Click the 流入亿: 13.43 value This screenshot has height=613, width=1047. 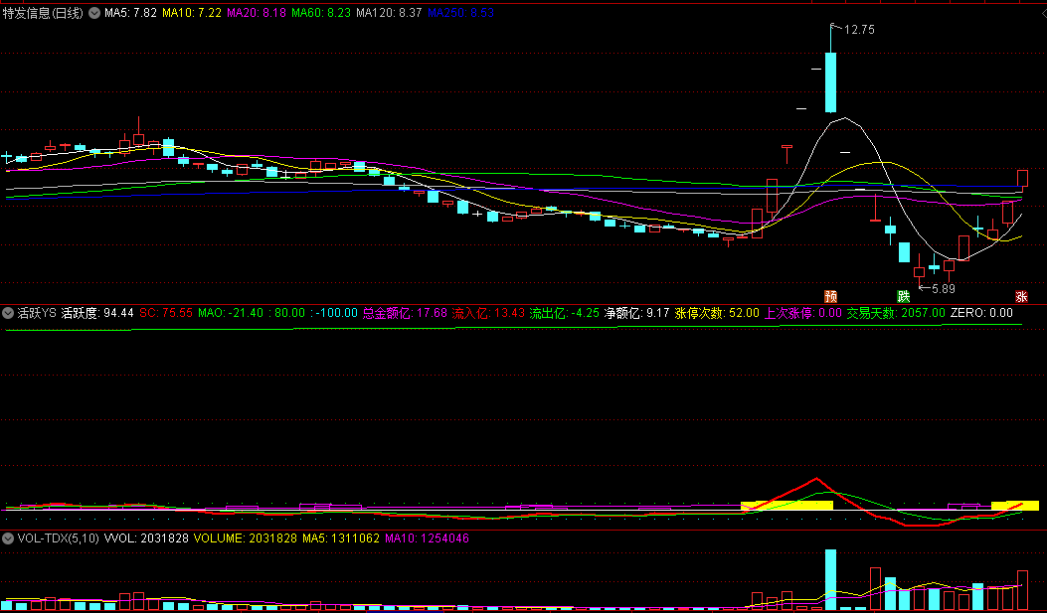tap(488, 313)
